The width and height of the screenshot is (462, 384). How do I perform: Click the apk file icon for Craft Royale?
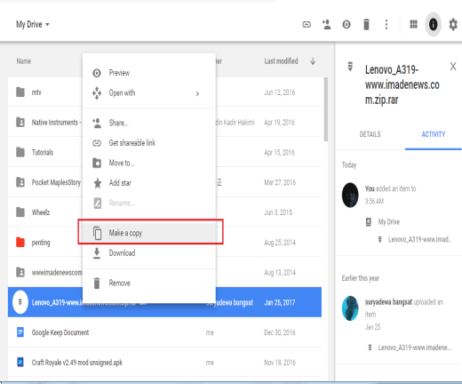[20, 363]
